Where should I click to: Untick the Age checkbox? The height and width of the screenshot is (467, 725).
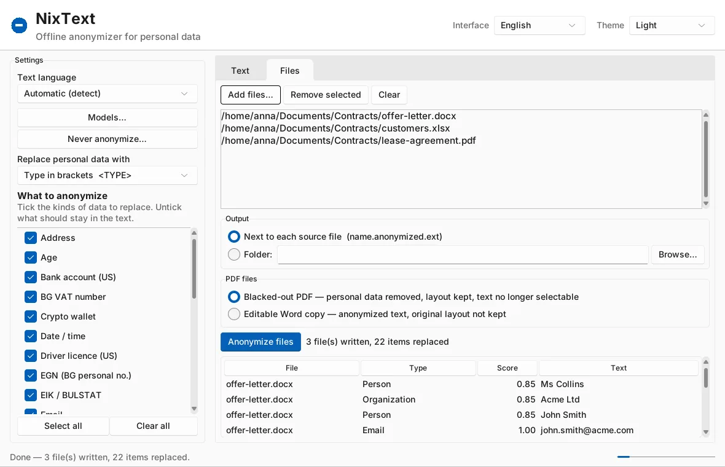pos(31,257)
